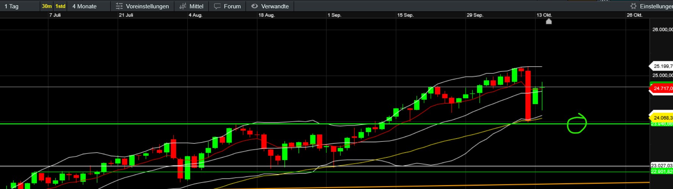The image size is (673, 189).
Task: Open the Voreinstellungen presets sliders icon
Action: 119,6
